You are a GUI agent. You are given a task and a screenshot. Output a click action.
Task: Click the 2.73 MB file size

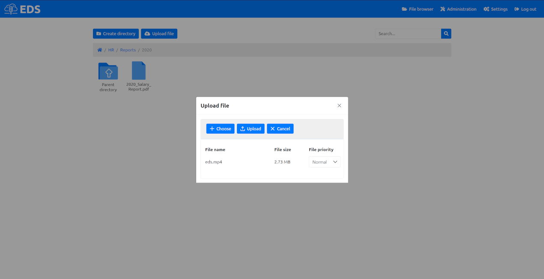(282, 162)
